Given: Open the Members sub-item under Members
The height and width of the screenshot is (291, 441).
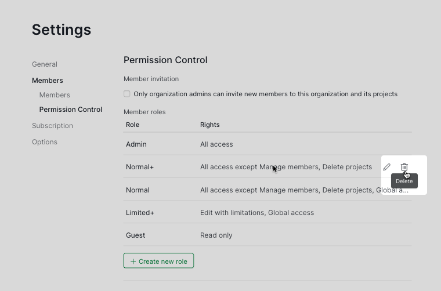Looking at the screenshot, I should tap(55, 95).
